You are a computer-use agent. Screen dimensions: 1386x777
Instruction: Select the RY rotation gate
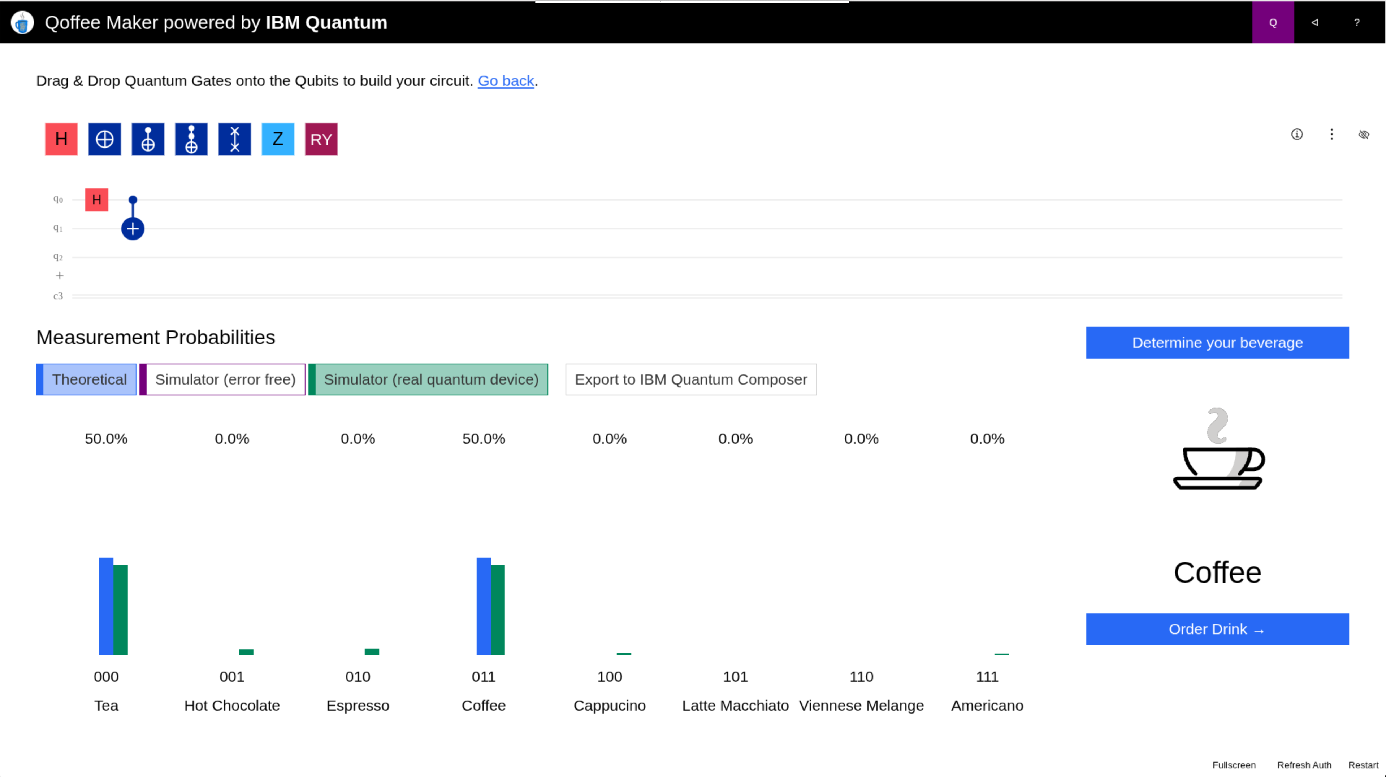(321, 139)
